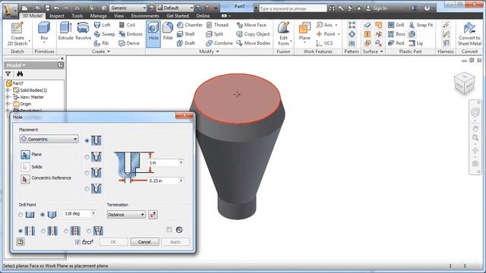This screenshot has width=486, height=273.
Task: Select the Derive tool
Action: tap(129, 43)
